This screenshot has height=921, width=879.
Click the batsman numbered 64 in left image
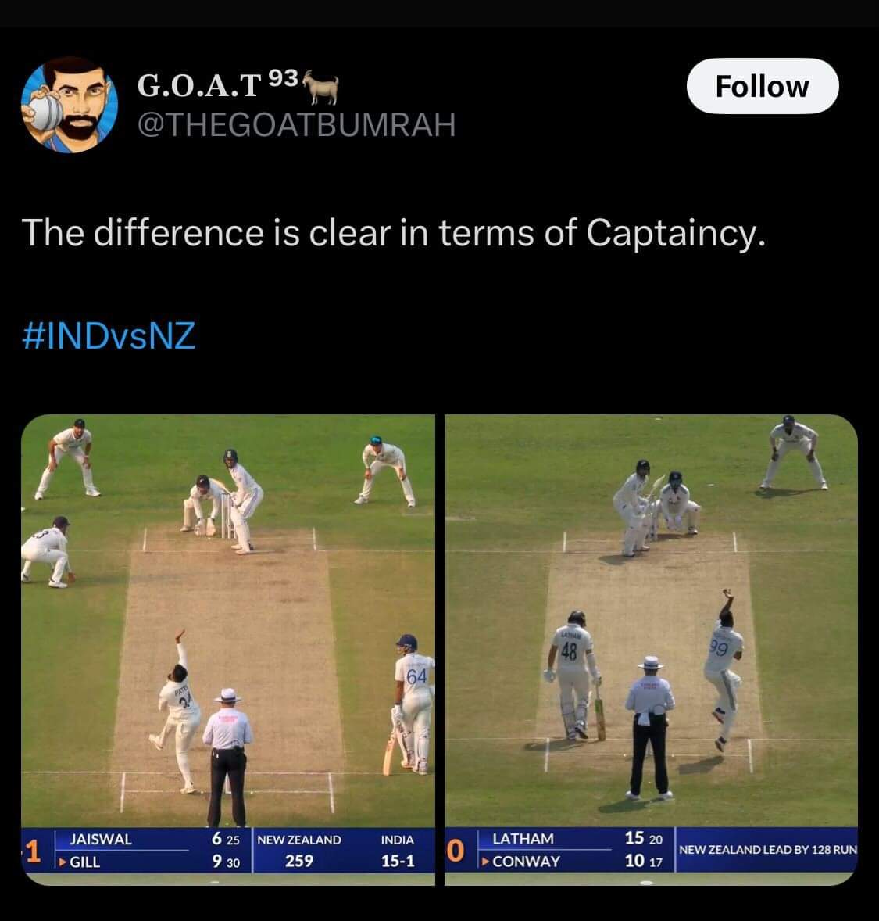tap(413, 704)
